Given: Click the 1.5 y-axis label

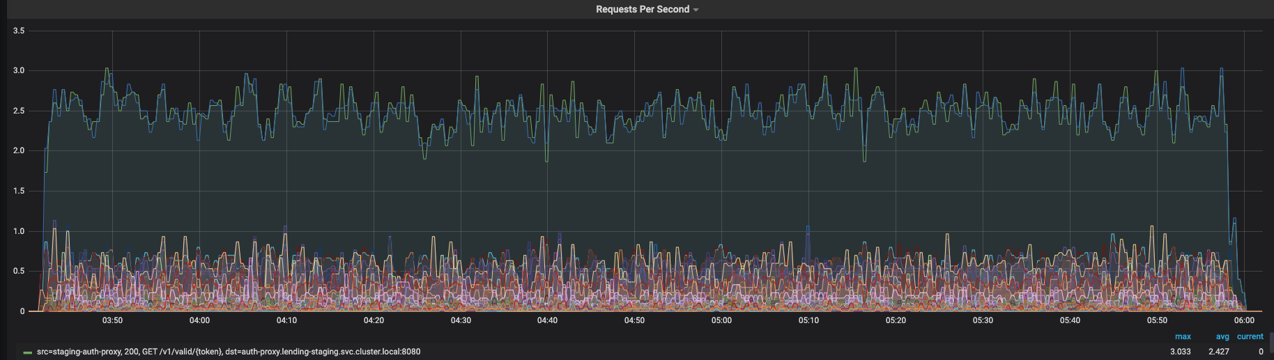Looking at the screenshot, I should pyautogui.click(x=19, y=191).
